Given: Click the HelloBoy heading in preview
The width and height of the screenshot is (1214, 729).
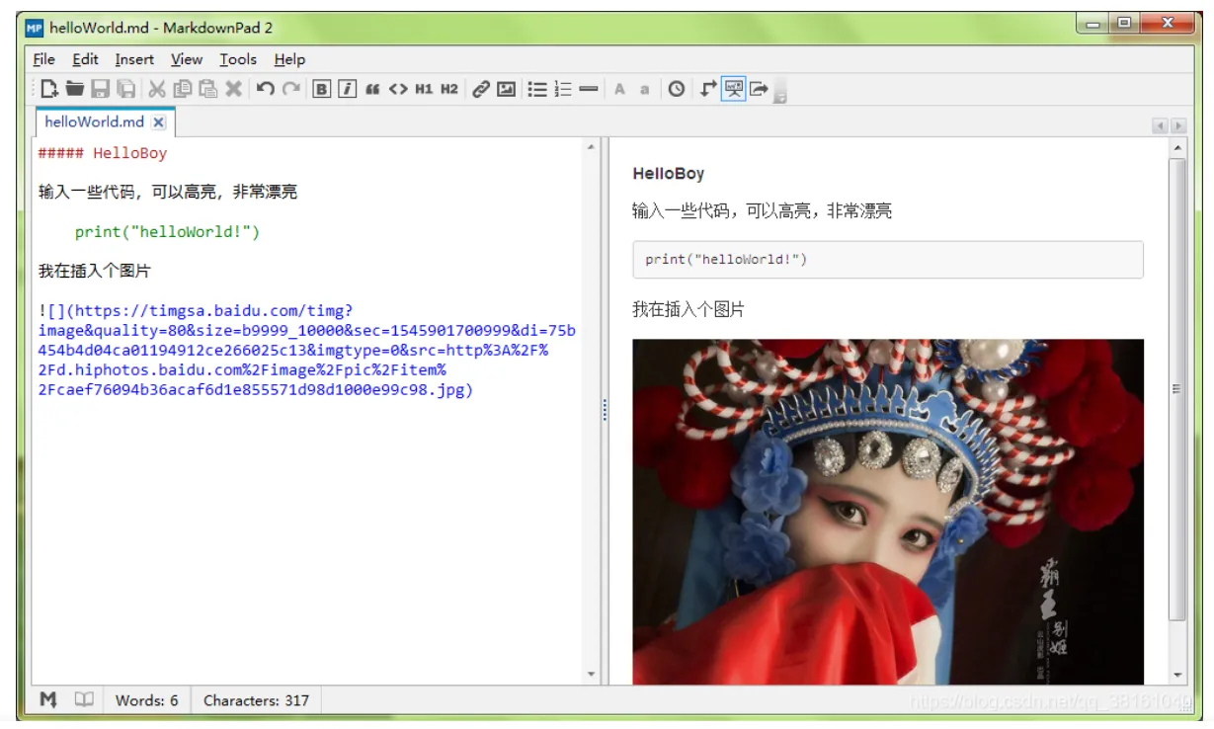Looking at the screenshot, I should 669,174.
